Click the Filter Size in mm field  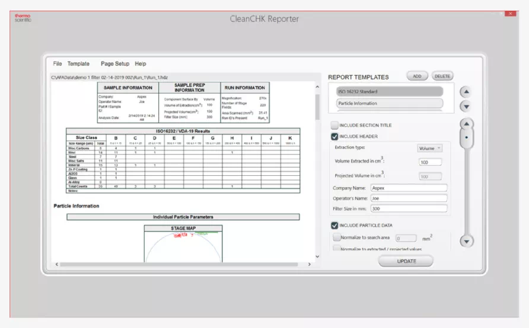[409, 209]
